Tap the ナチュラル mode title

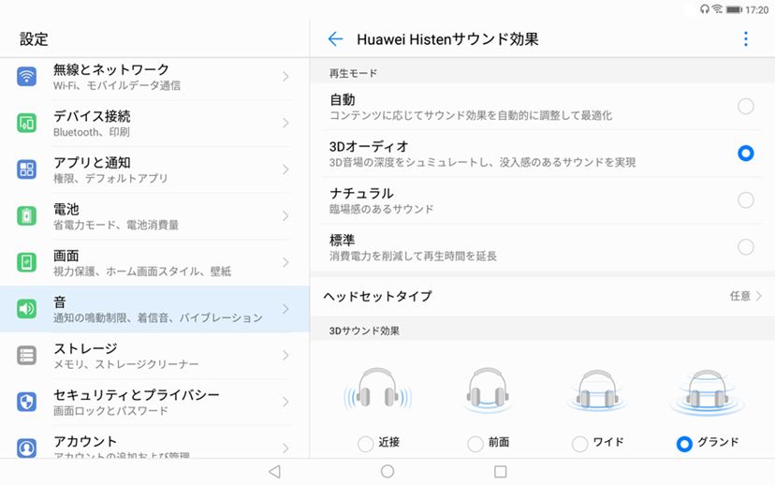point(362,193)
